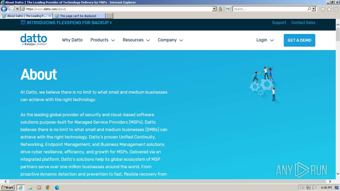Launch Edge from the taskbar

click(57, 188)
